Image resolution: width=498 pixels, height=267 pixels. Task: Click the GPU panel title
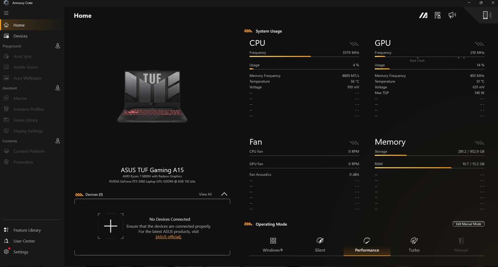click(382, 43)
